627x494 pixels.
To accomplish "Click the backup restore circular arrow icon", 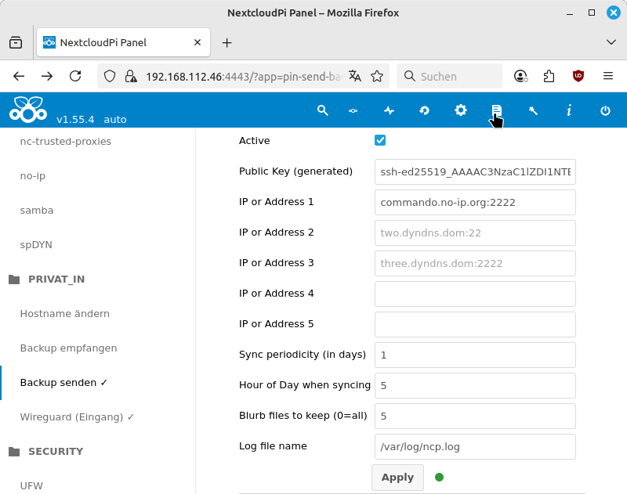I will pyautogui.click(x=425, y=110).
